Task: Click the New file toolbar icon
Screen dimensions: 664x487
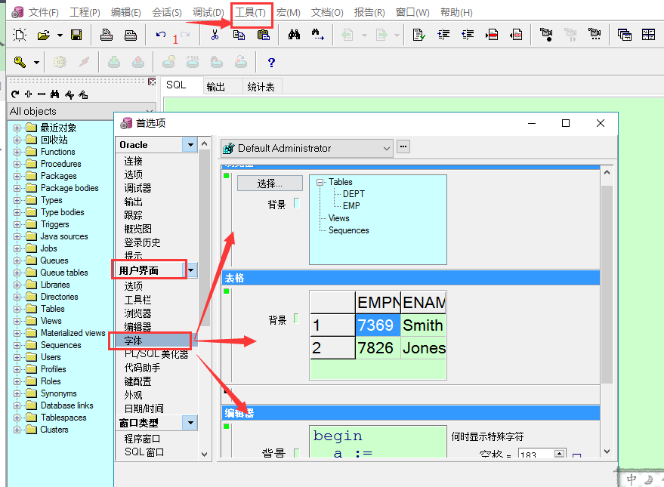Action: pyautogui.click(x=20, y=35)
